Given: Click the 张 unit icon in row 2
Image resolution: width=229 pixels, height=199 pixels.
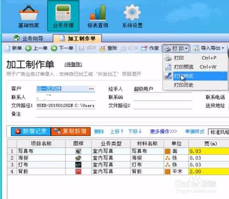Looking at the screenshot, I should pos(168,158).
